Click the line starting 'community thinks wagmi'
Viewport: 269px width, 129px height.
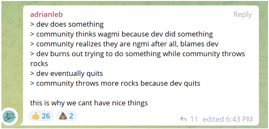pos(121,34)
